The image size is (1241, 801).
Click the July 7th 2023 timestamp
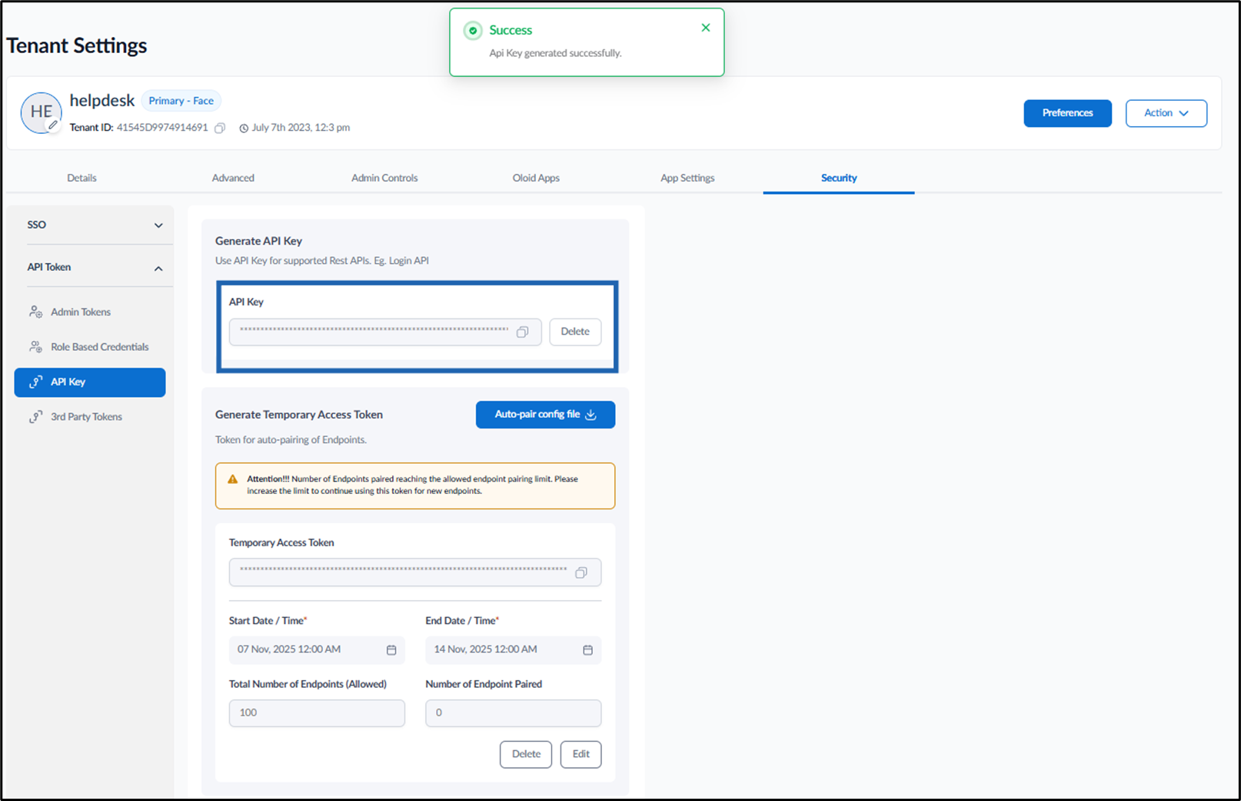click(301, 128)
